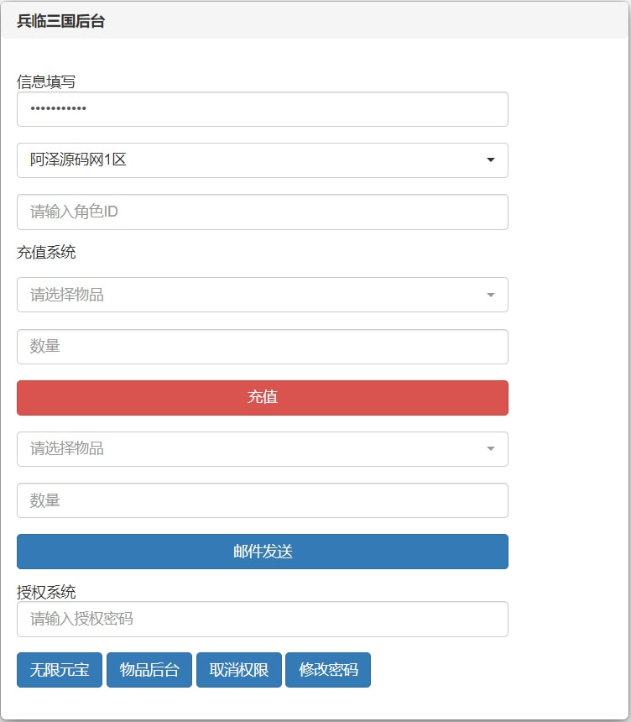Click the 修改密码 change password button
The image size is (631, 722).
coord(327,670)
